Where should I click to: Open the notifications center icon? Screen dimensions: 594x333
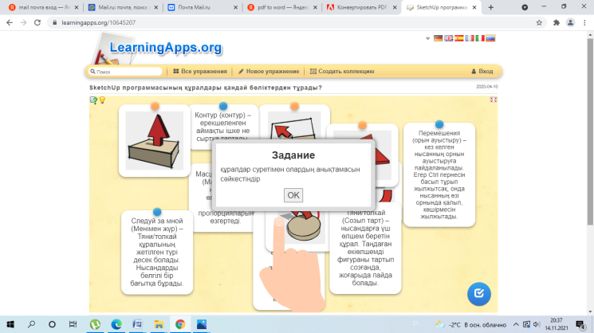[580, 325]
